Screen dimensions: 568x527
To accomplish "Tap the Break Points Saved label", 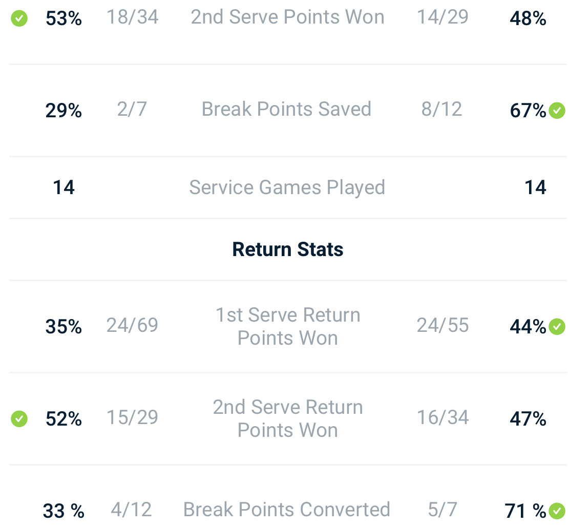I will 286,109.
